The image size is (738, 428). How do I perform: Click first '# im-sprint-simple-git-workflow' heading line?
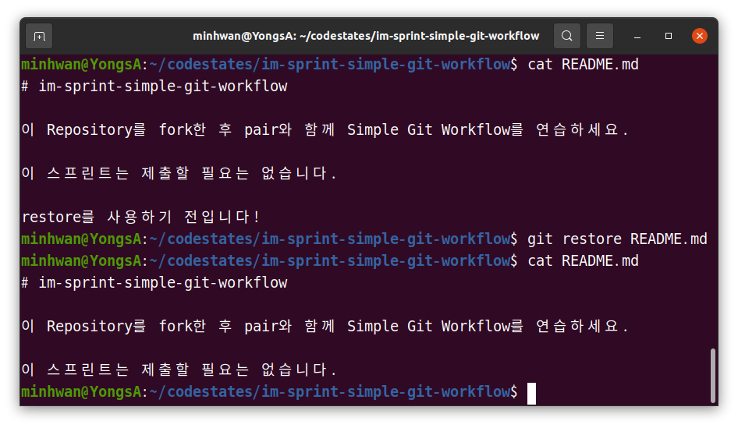point(154,86)
